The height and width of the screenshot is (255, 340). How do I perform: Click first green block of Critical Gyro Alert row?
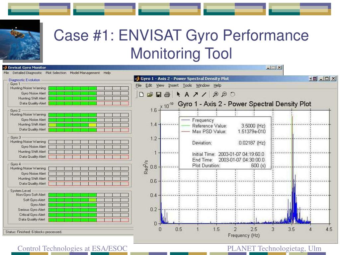point(52,215)
